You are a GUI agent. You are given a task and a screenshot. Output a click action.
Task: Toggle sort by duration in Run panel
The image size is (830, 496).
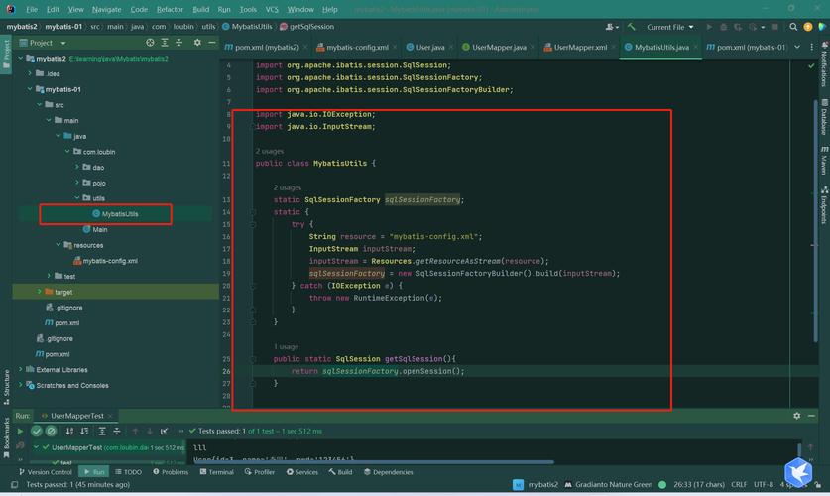(84, 431)
